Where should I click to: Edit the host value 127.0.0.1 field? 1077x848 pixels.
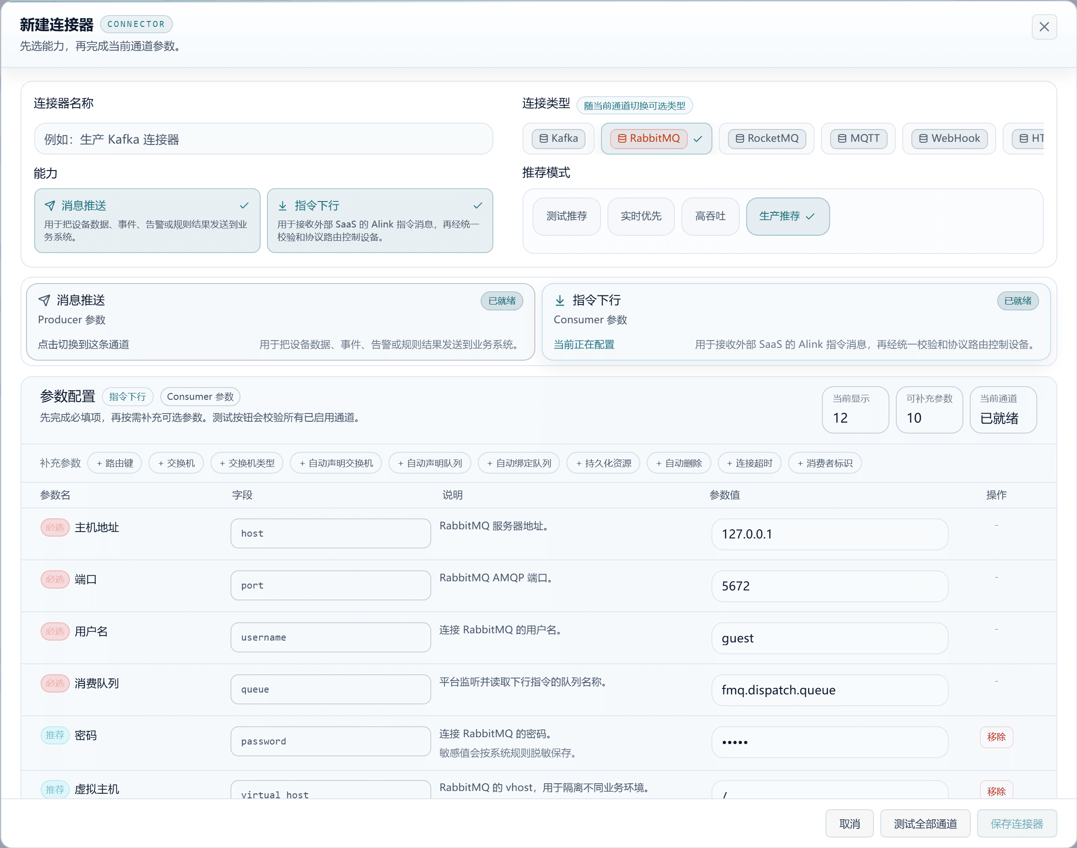(830, 534)
